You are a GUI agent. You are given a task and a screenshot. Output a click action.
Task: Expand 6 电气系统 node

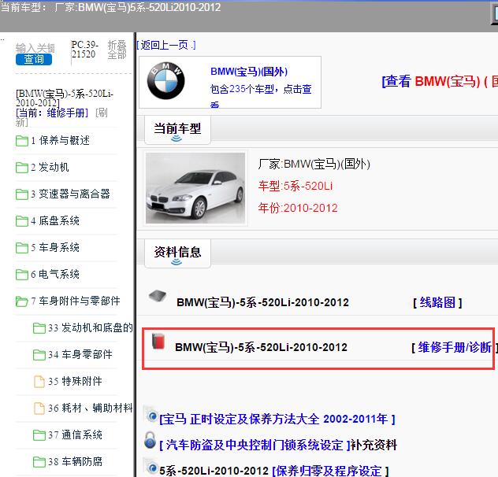tap(55, 275)
